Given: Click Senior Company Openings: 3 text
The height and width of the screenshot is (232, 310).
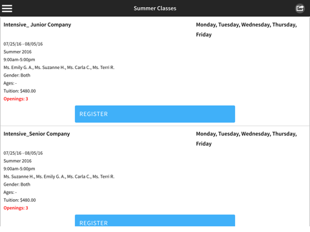Looking at the screenshot, I should [x=15, y=208].
